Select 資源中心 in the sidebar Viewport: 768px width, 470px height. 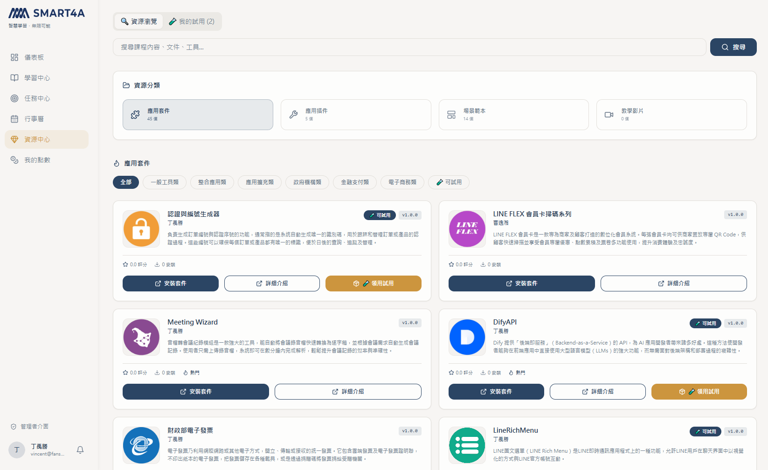tap(47, 139)
